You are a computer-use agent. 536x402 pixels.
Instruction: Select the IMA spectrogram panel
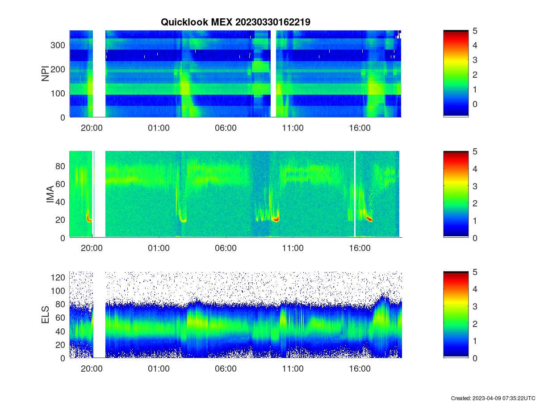(x=235, y=194)
